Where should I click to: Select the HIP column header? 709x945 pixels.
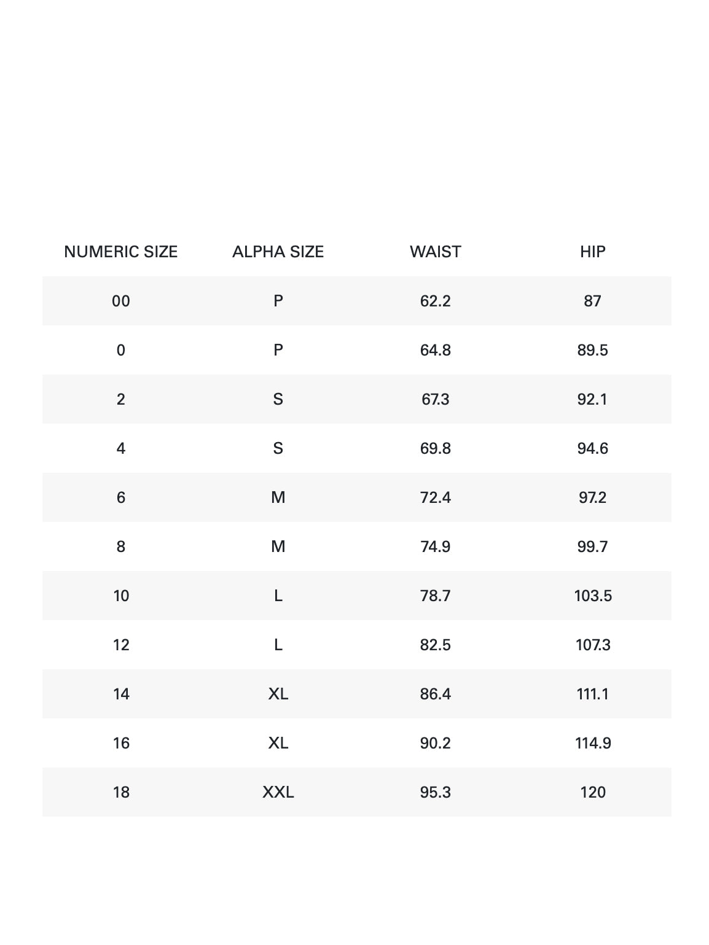(x=592, y=252)
